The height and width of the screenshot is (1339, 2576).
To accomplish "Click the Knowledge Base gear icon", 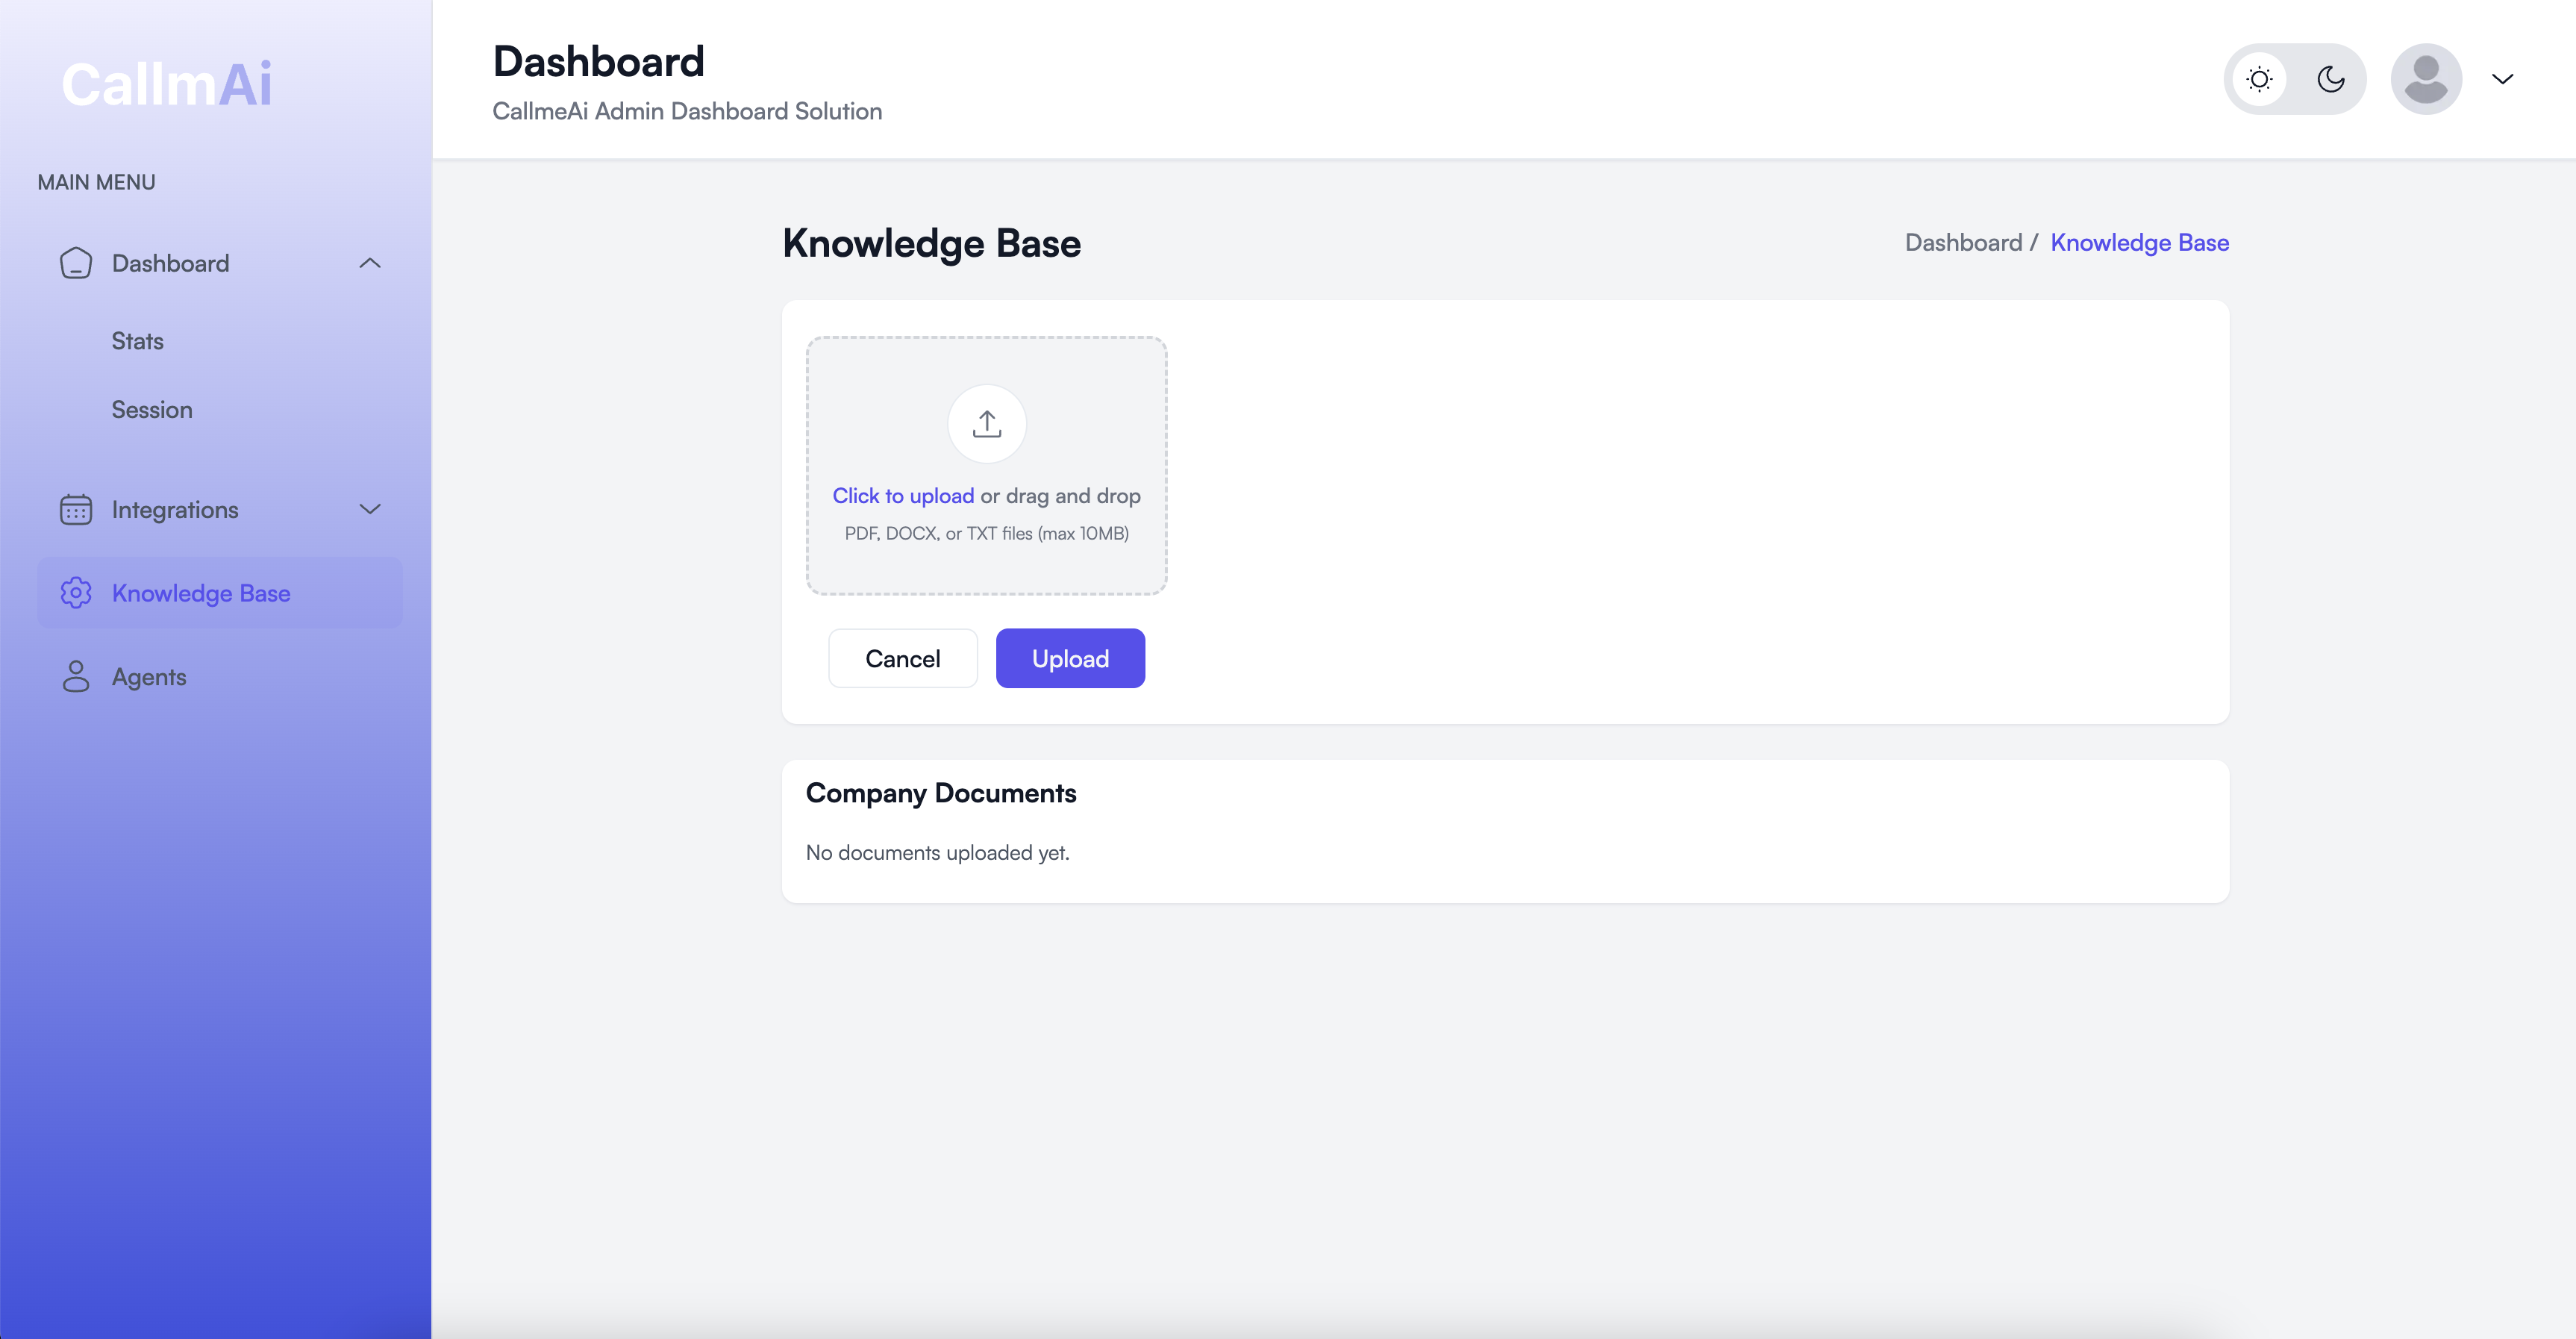I will [x=76, y=593].
